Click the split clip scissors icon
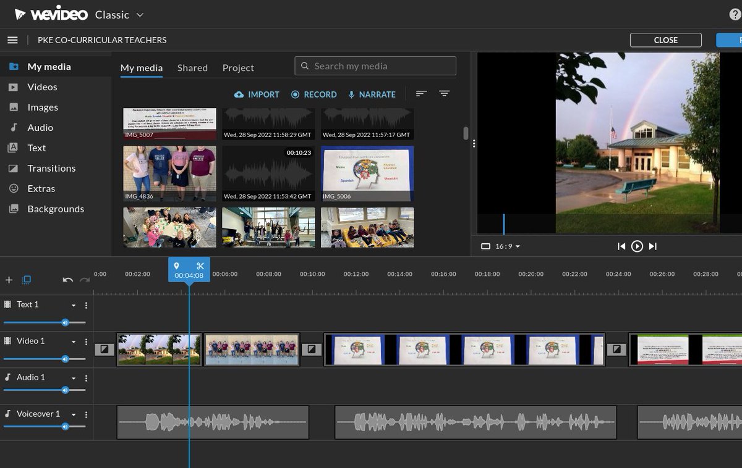 (x=200, y=265)
